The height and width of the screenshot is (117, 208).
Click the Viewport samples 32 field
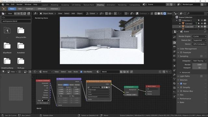click(199, 68)
